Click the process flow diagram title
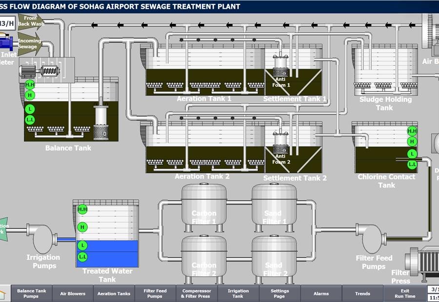The width and height of the screenshot is (439, 302). click(x=120, y=6)
